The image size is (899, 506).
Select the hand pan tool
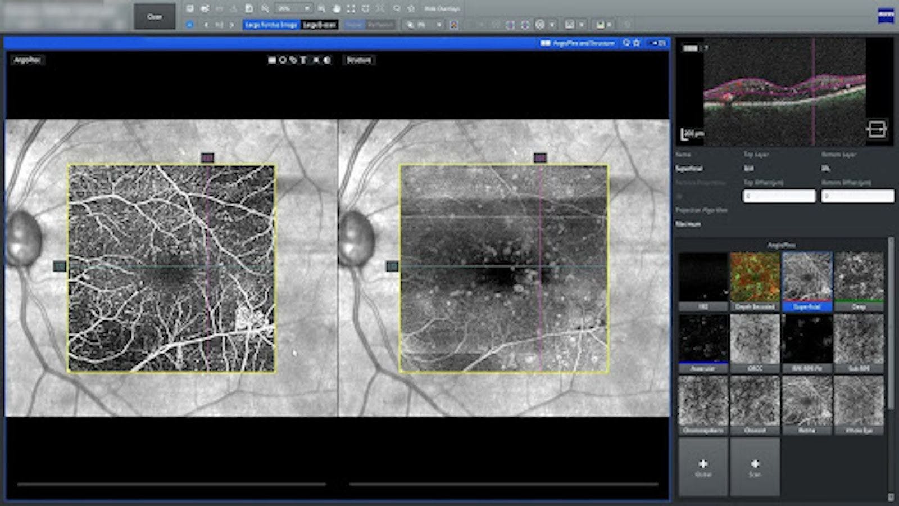[336, 9]
